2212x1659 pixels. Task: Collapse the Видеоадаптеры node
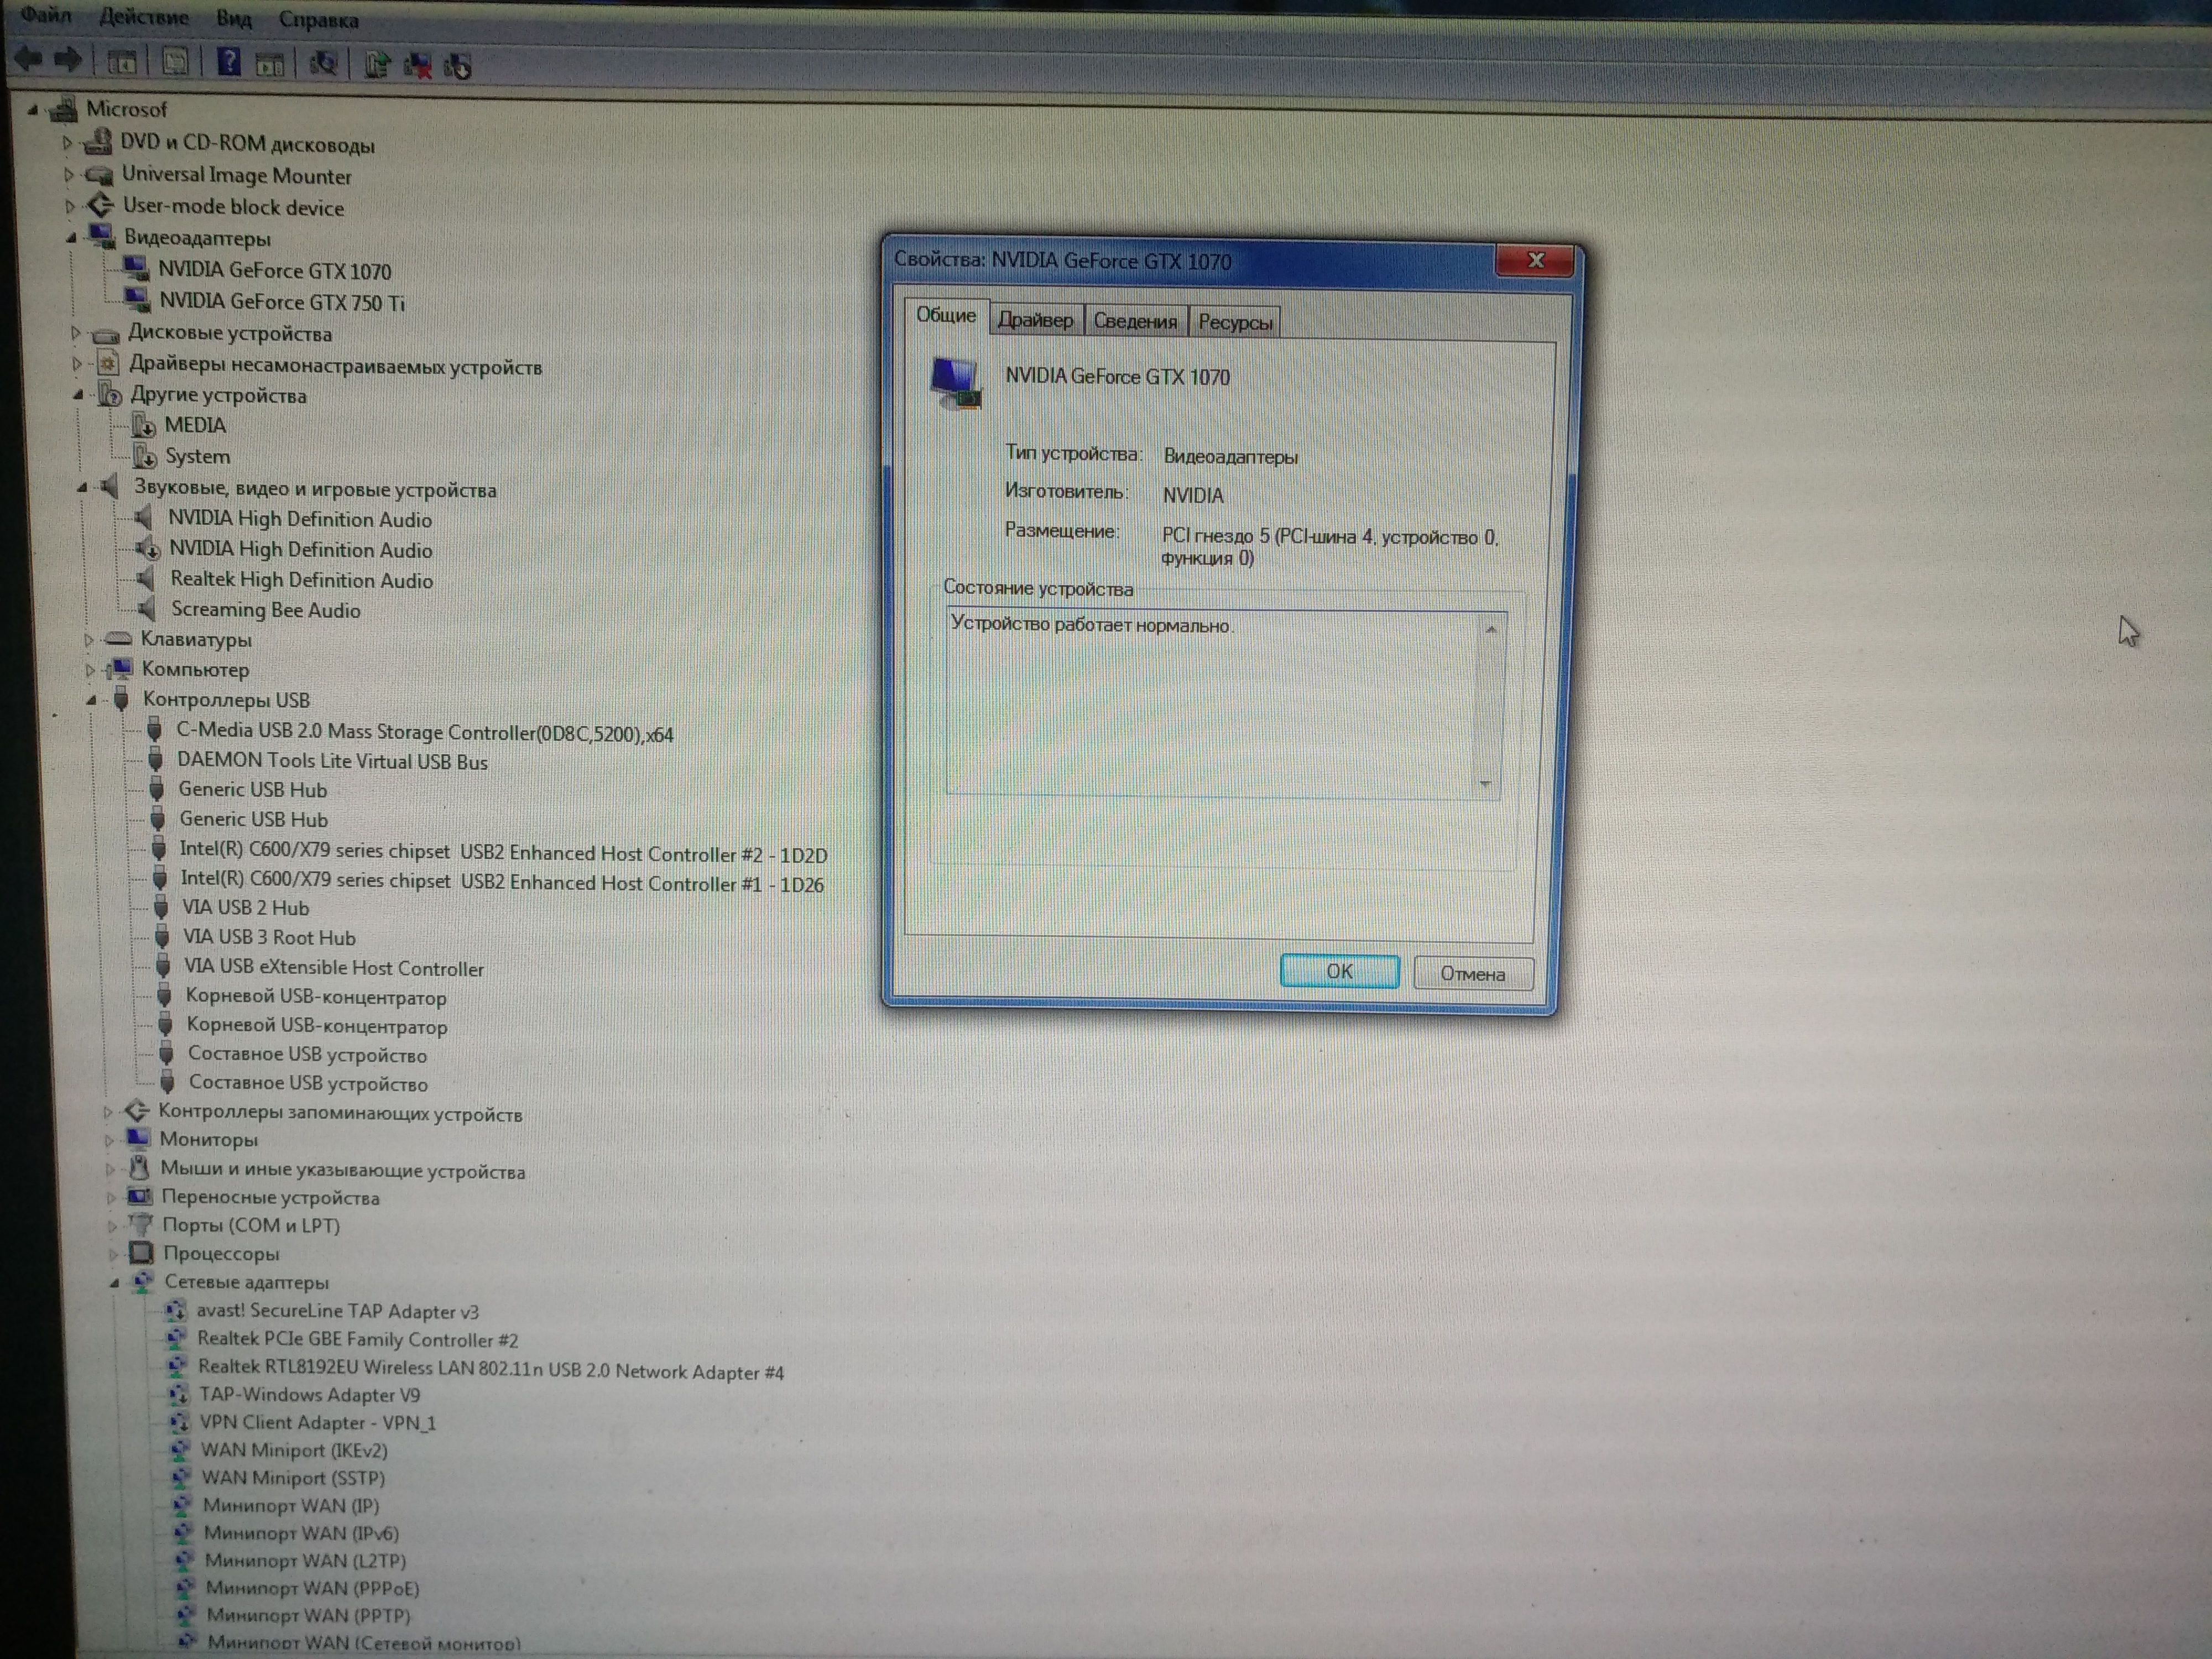click(x=71, y=238)
